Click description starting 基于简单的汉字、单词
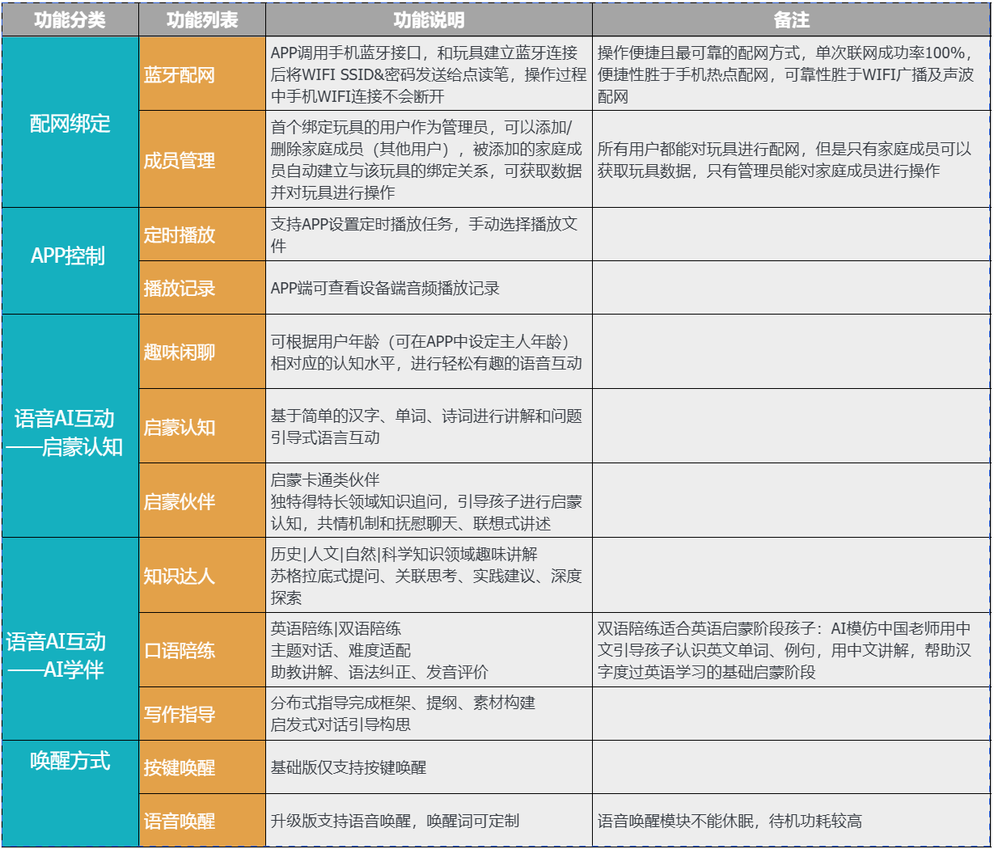This screenshot has height=849, width=994. [x=429, y=426]
